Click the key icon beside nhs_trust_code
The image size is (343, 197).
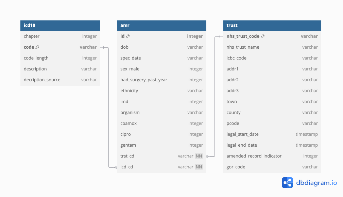tap(262, 36)
